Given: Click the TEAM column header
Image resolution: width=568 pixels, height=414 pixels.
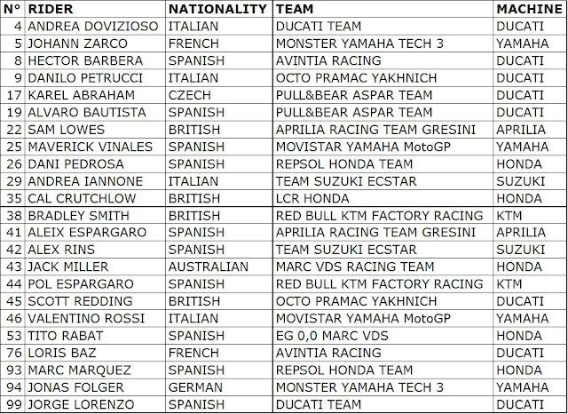Looking at the screenshot, I should pos(296,8).
